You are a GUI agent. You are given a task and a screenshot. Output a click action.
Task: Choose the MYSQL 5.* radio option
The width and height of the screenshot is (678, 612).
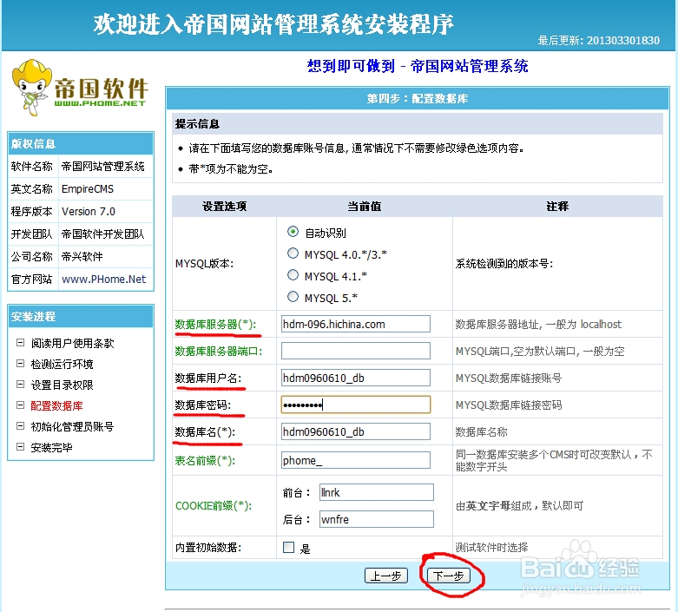(293, 297)
